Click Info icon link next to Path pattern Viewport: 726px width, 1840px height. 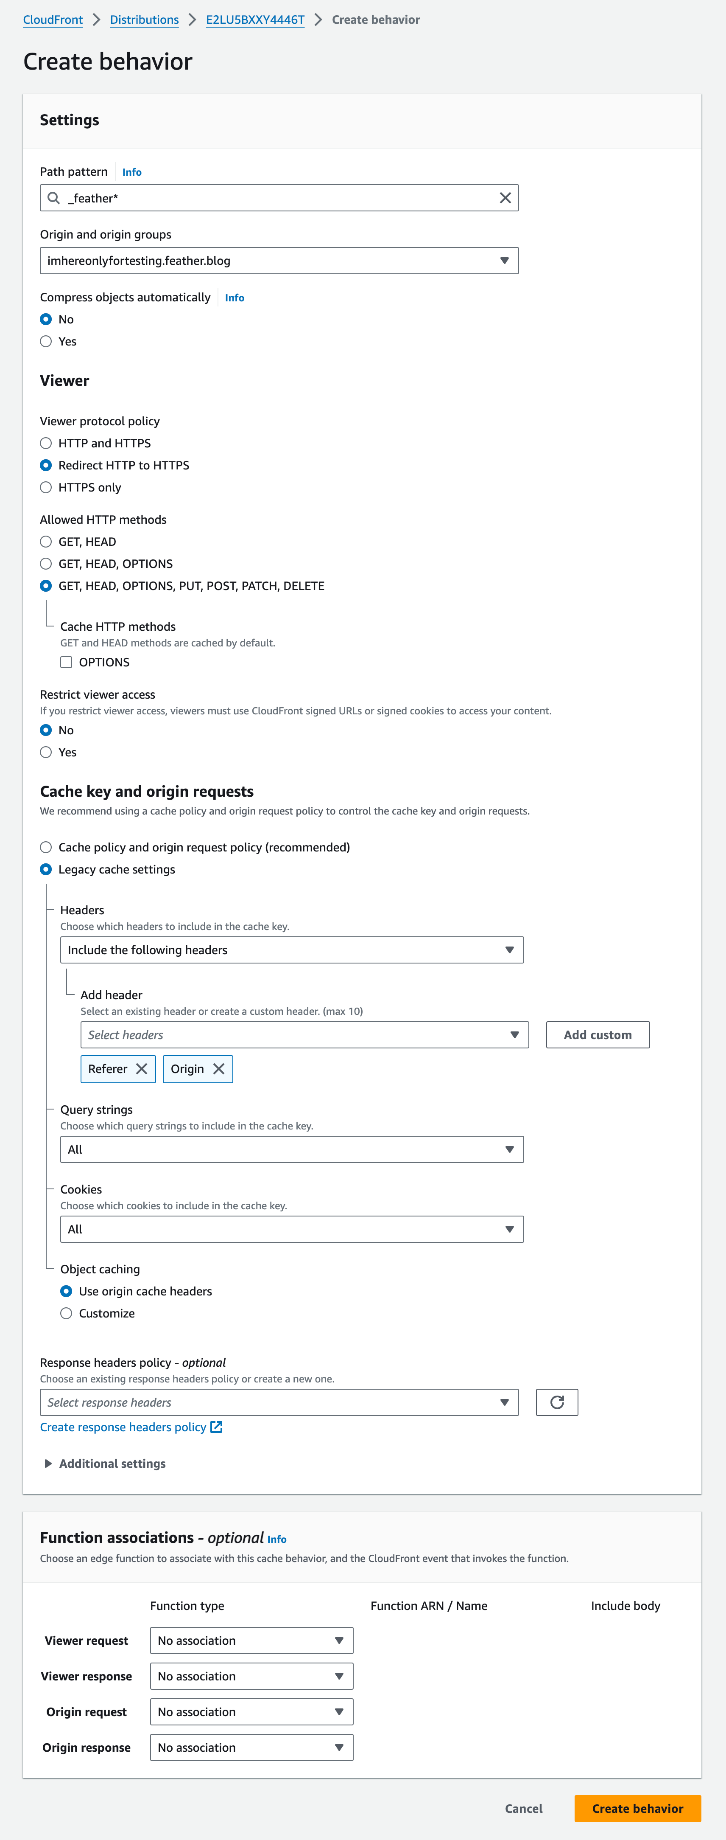[x=131, y=172]
